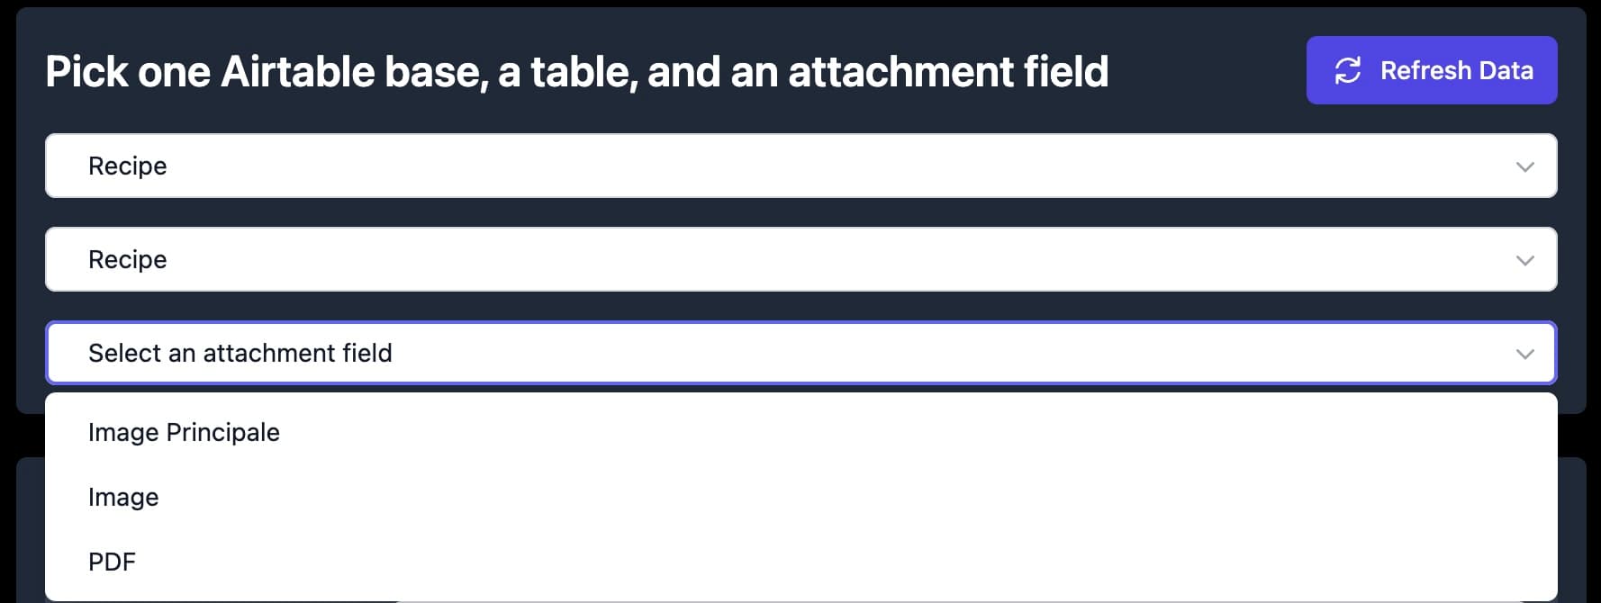Click the "Recipe" text in the base selector

click(x=128, y=166)
